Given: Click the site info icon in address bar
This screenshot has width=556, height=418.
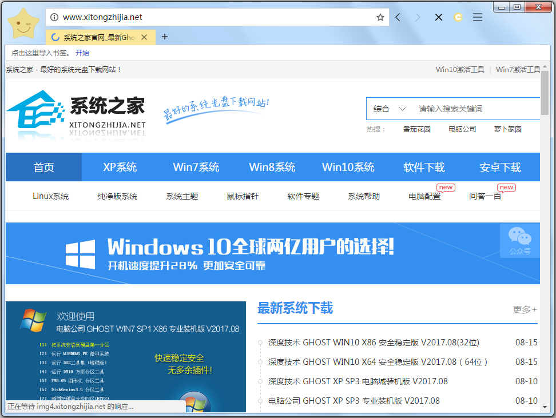Looking at the screenshot, I should pyautogui.click(x=54, y=17).
